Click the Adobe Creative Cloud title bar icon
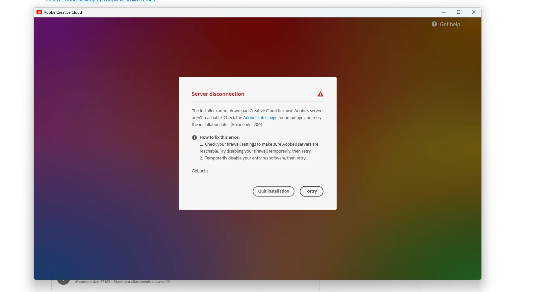The width and height of the screenshot is (536, 292). [39, 12]
